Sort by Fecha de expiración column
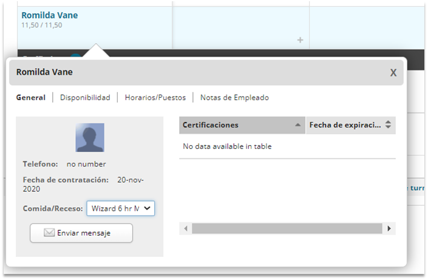The width and height of the screenshot is (428, 280). [351, 125]
